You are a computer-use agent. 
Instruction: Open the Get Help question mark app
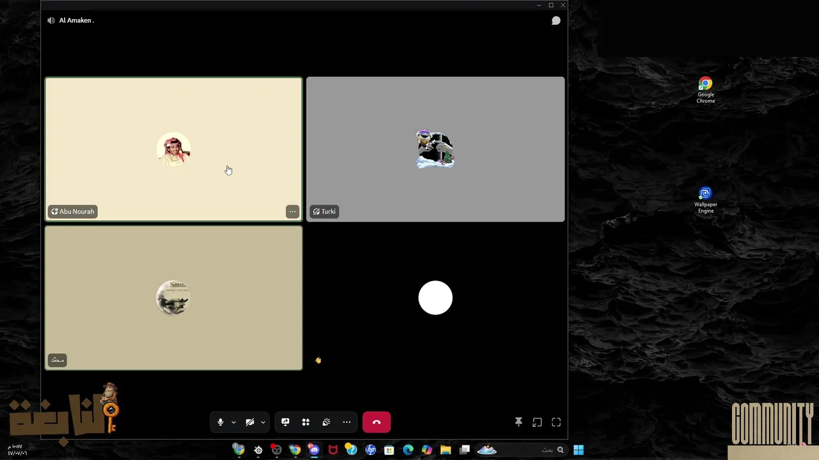[351, 450]
